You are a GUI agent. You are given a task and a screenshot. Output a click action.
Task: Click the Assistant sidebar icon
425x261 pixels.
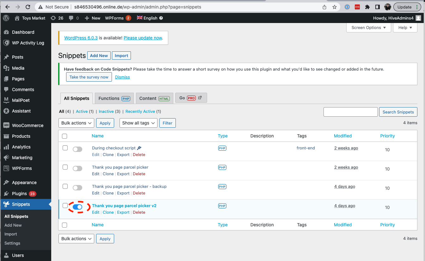click(x=6, y=111)
